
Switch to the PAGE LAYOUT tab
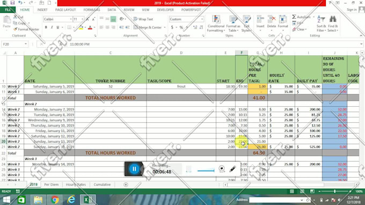click(65, 10)
